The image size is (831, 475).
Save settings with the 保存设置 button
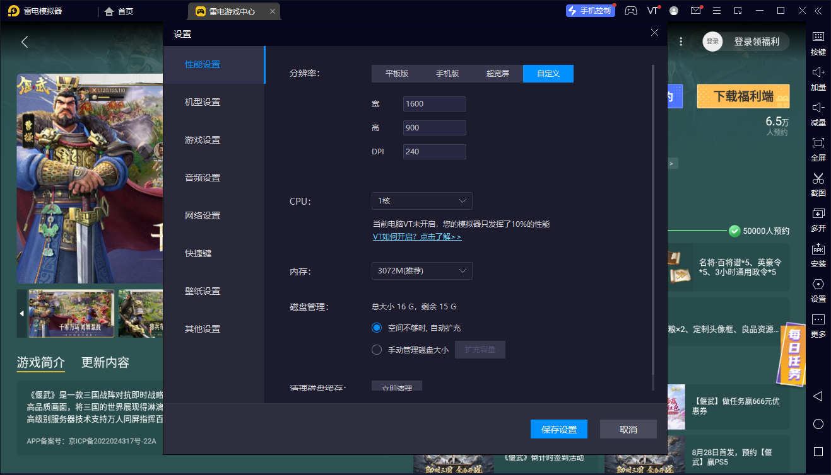(558, 429)
